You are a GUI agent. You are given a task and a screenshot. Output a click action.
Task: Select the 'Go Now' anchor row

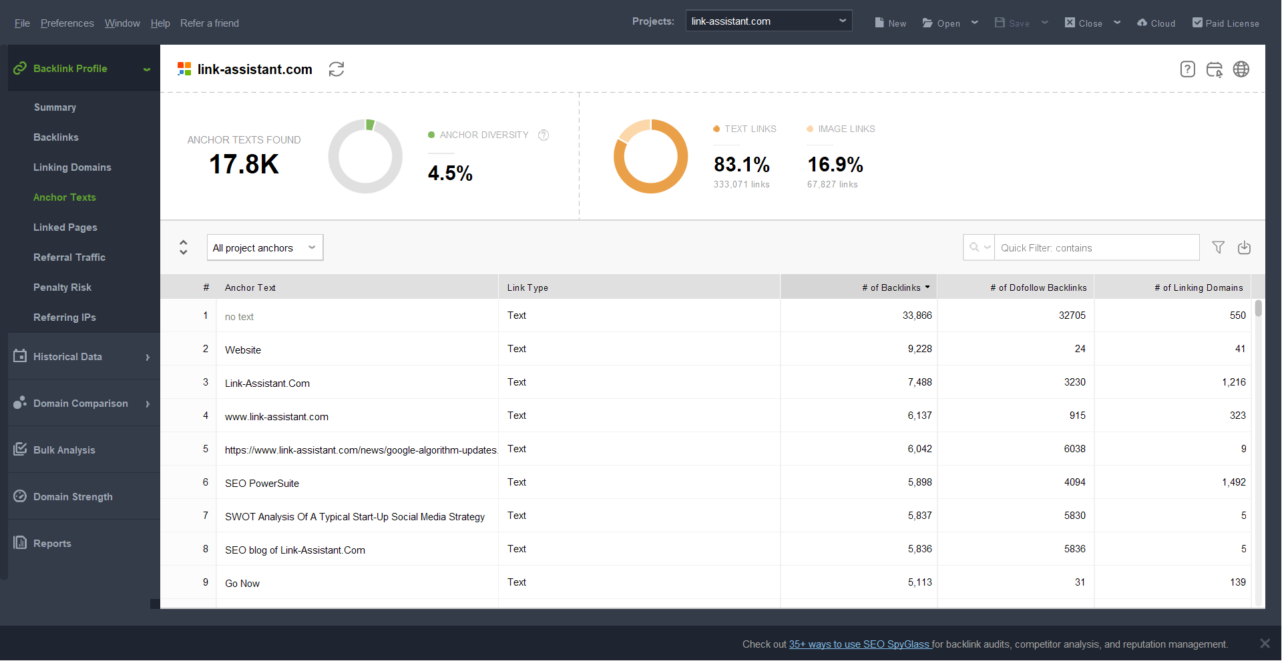706,582
